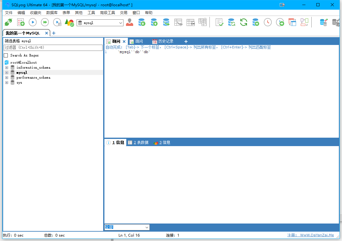Click the 过滤器 filter input field
Viewport: 342px width, 241px height.
pyautogui.click(x=53, y=47)
